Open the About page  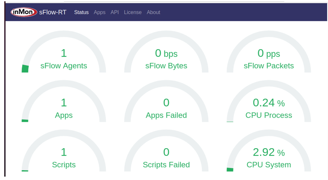pyautogui.click(x=153, y=12)
